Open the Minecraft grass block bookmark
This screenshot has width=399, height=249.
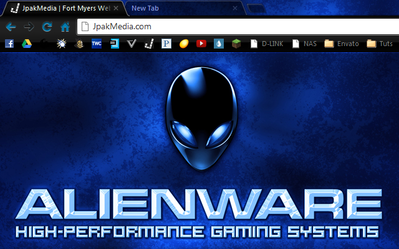pos(236,44)
